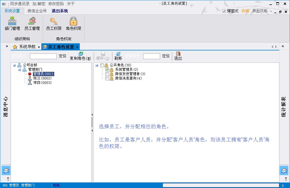Collapse the 公司总部 tree node
290x188 pixels.
pos(14,65)
